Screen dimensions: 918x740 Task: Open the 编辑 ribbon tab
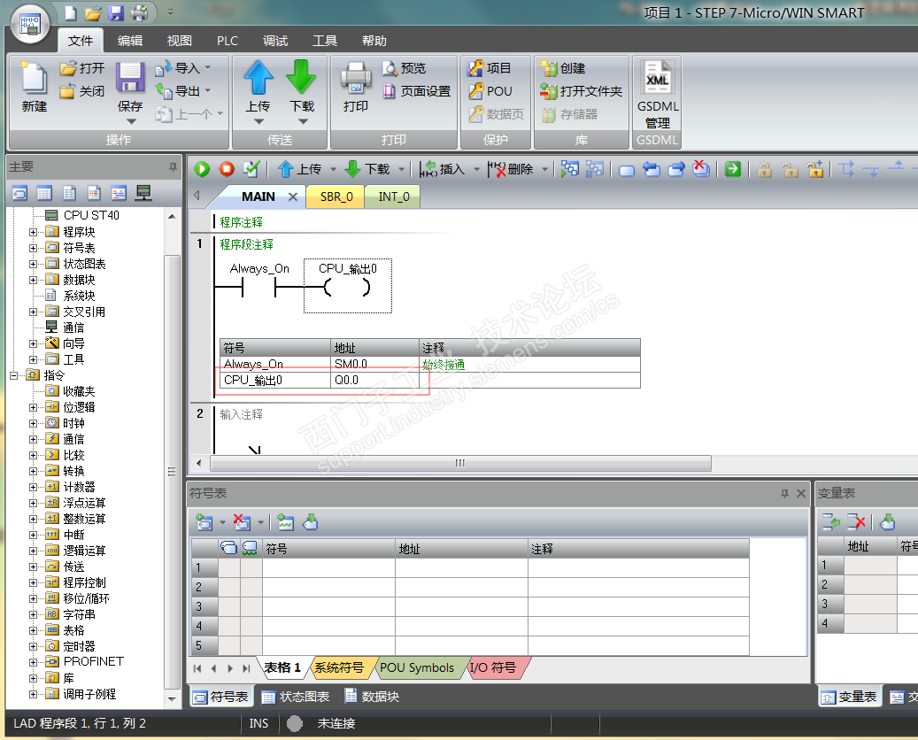tap(130, 41)
